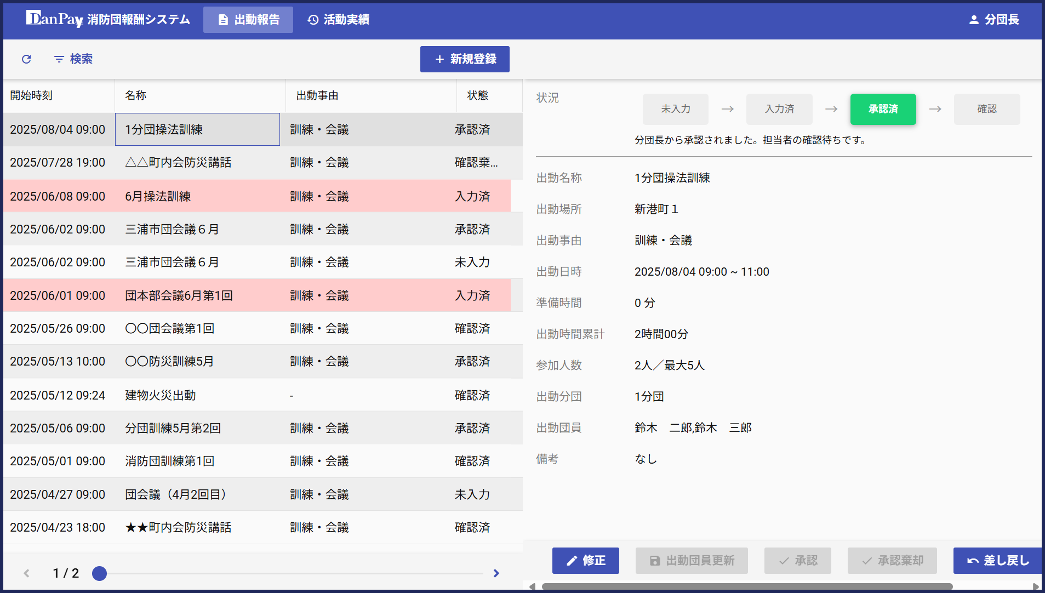Click the 差し戻し return button
The image size is (1045, 593).
997,561
